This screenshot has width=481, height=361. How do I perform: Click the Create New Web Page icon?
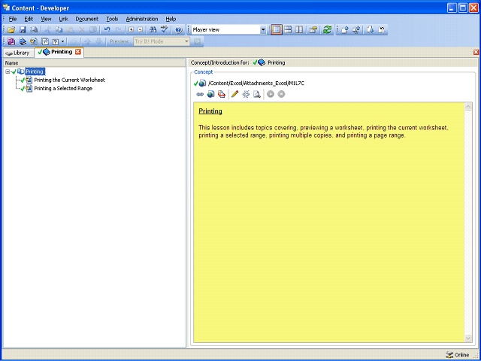coord(210,94)
